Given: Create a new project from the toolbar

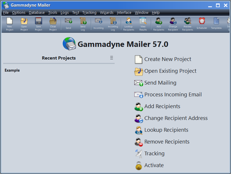Looking at the screenshot, I should (9, 24).
